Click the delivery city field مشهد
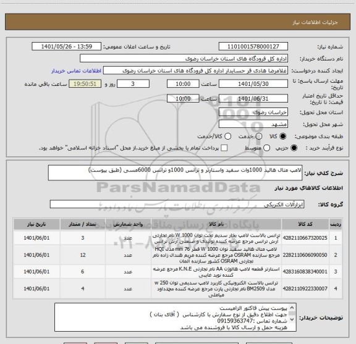 253,124
